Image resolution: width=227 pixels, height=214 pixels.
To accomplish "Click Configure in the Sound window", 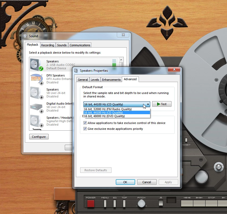I will 39,137.
